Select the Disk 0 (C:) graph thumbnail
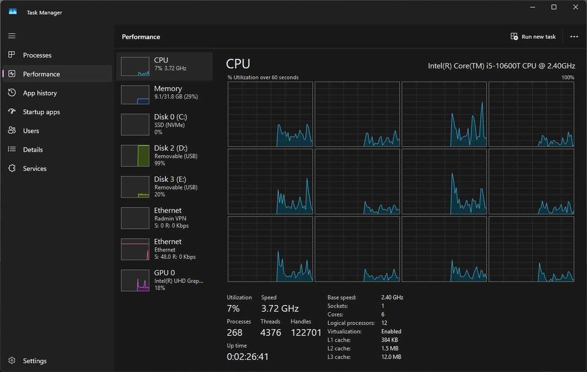The image size is (587, 372). [135, 125]
